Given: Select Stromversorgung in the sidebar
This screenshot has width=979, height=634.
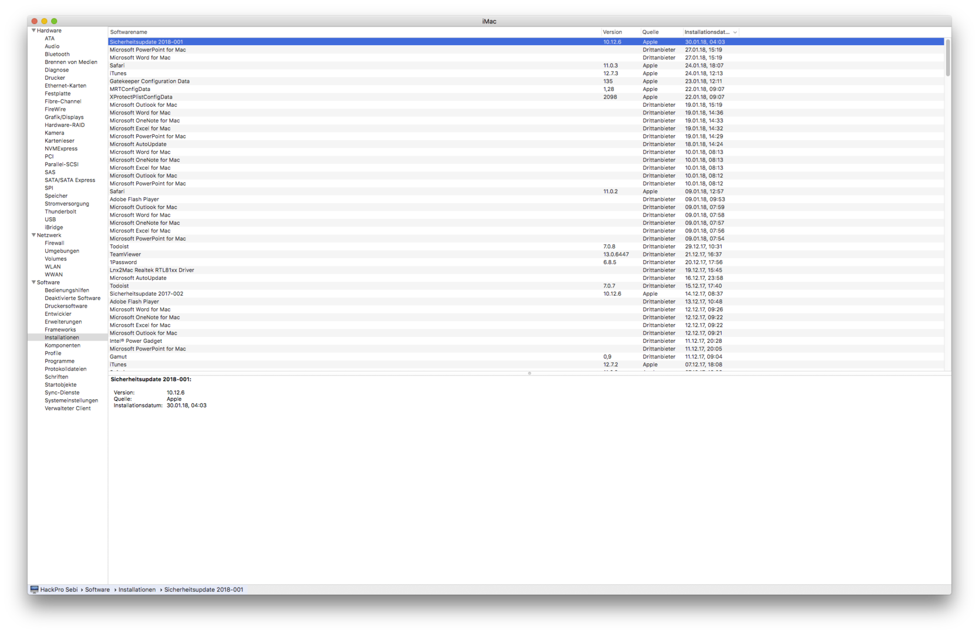Looking at the screenshot, I should pyautogui.click(x=67, y=204).
